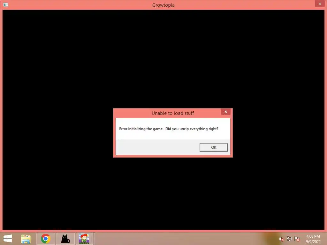Click OK in the error dialog
Image resolution: width=327 pixels, height=245 pixels.
point(214,147)
